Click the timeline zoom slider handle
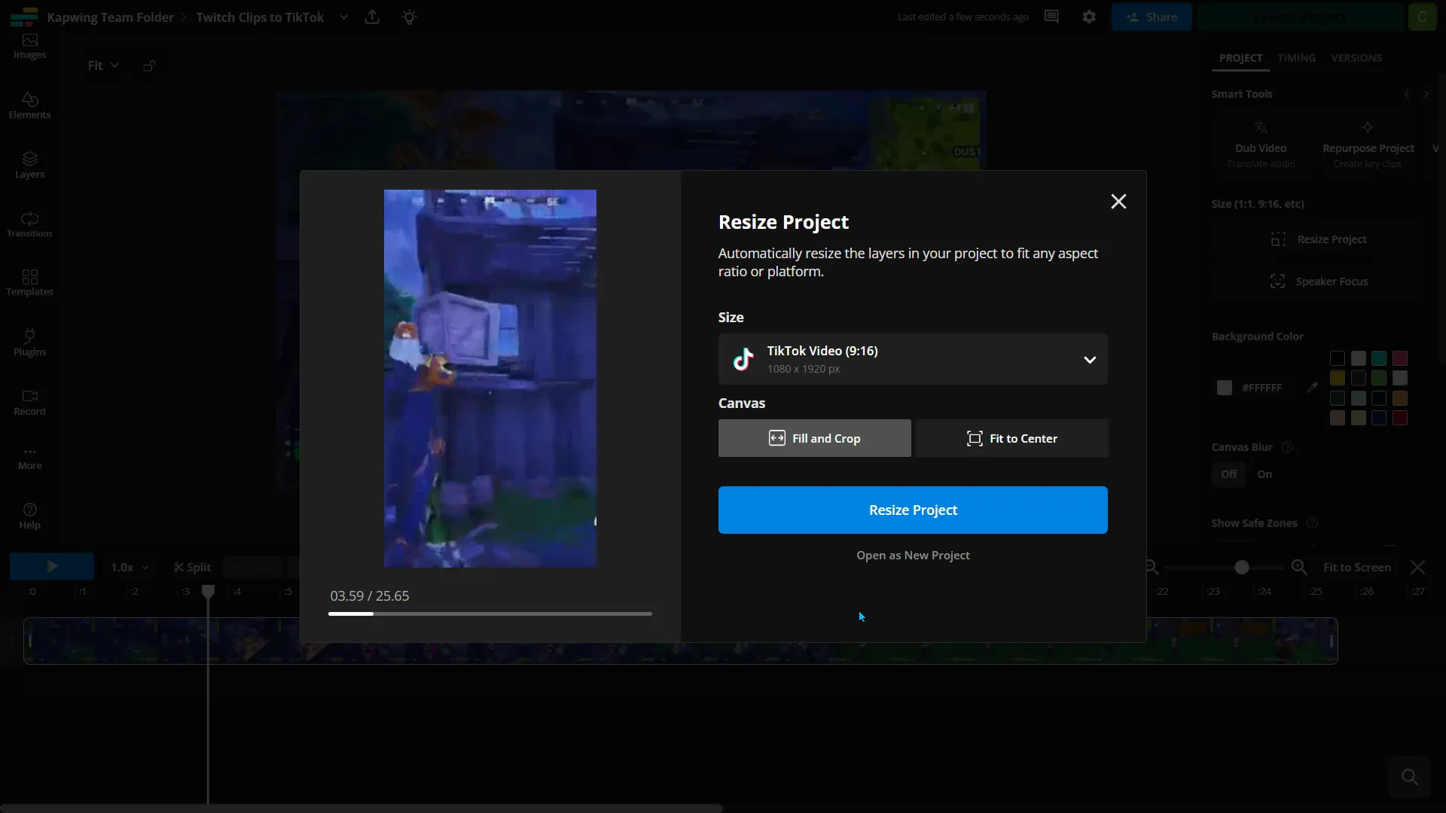The width and height of the screenshot is (1446, 813). tap(1242, 567)
